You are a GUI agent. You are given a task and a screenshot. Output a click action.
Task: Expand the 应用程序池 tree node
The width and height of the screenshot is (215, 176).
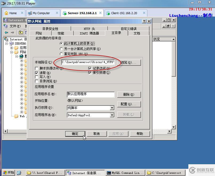tap(11, 48)
